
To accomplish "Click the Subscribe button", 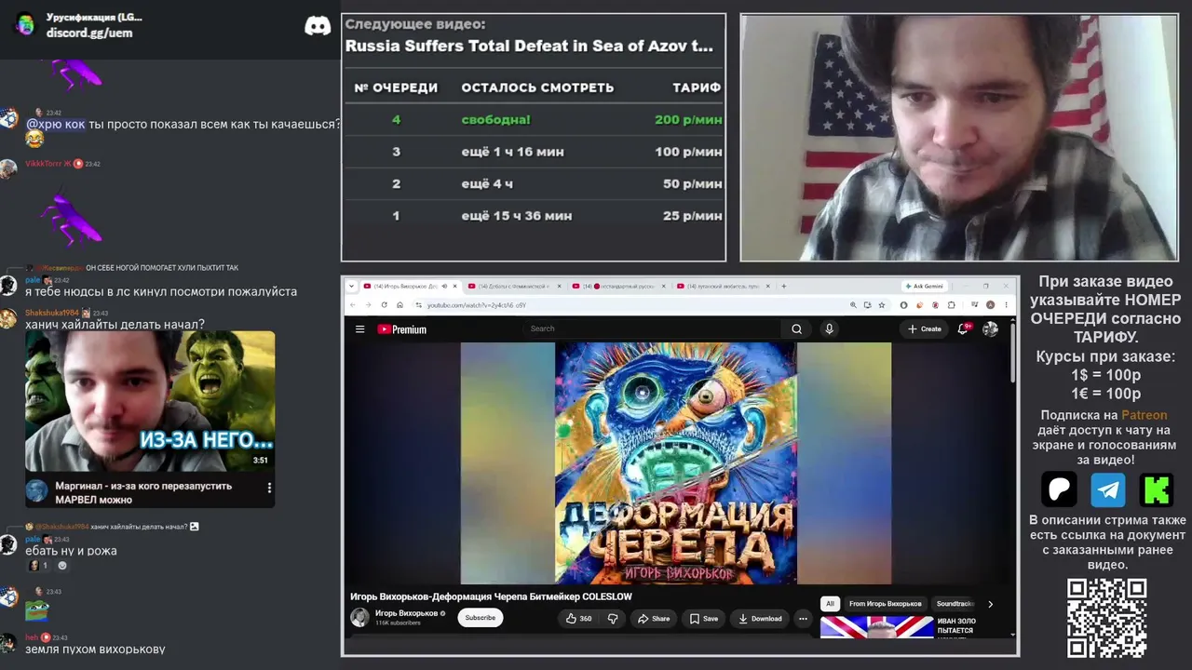I will [x=481, y=618].
